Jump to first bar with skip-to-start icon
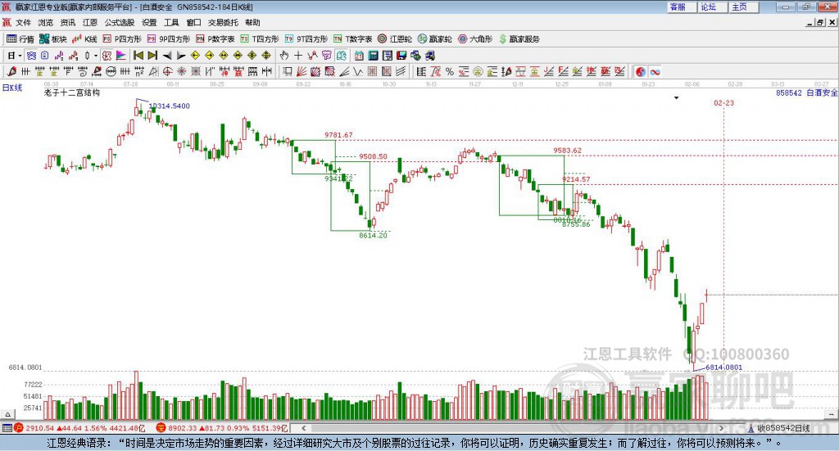This screenshot has width=839, height=451. pyautogui.click(x=138, y=56)
